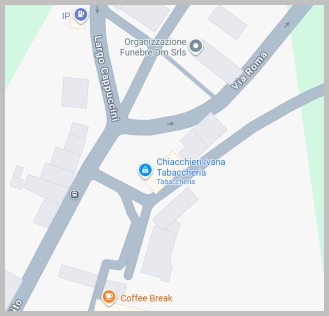This screenshot has width=329, height=316.
Task: Select the Organizzazione Funebre Dm Srls marker pin
Action: click(196, 46)
